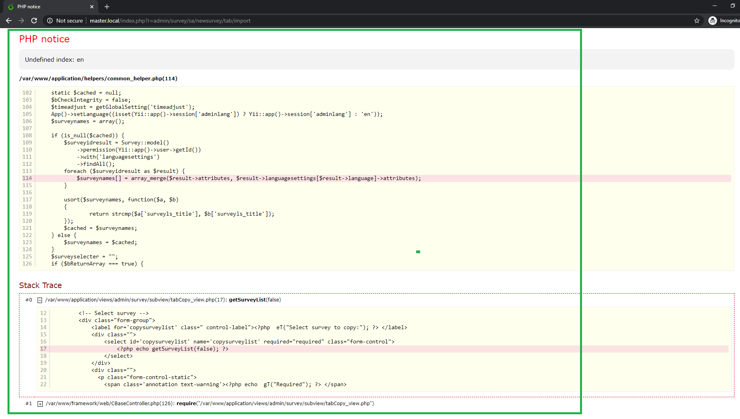Restore down the browser window

click(732, 6)
